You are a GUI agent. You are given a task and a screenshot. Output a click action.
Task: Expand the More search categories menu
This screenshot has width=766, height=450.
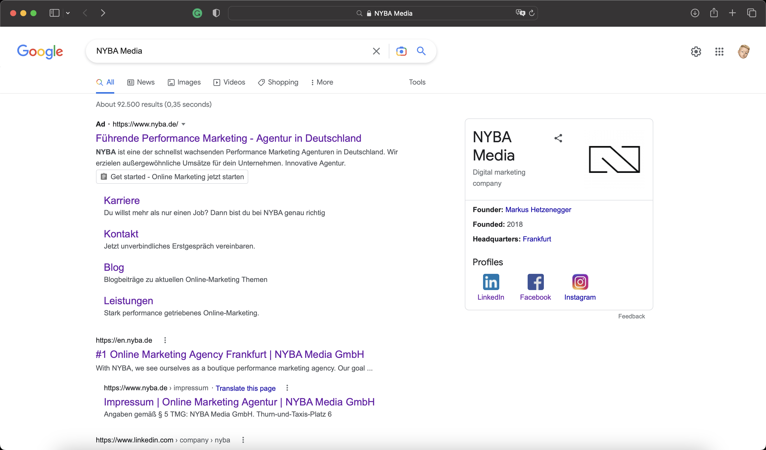tap(322, 82)
